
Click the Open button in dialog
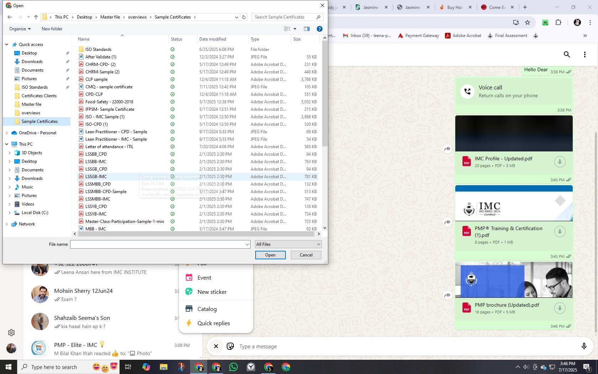tap(270, 255)
